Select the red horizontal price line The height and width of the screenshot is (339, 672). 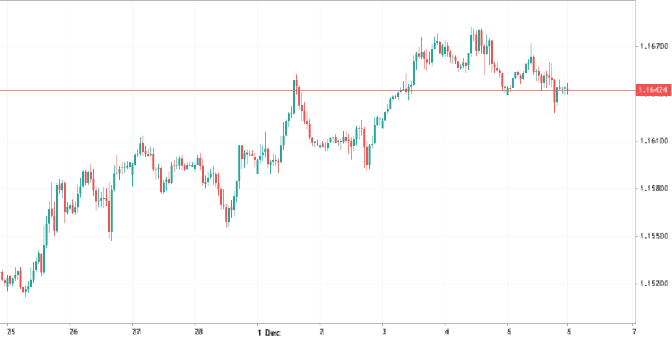coord(195,90)
